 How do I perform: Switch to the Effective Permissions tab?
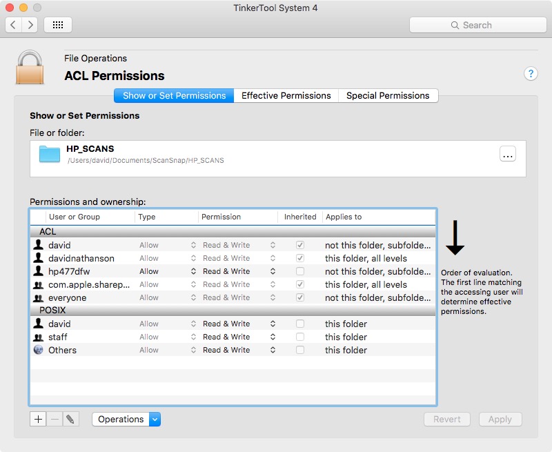click(x=286, y=95)
